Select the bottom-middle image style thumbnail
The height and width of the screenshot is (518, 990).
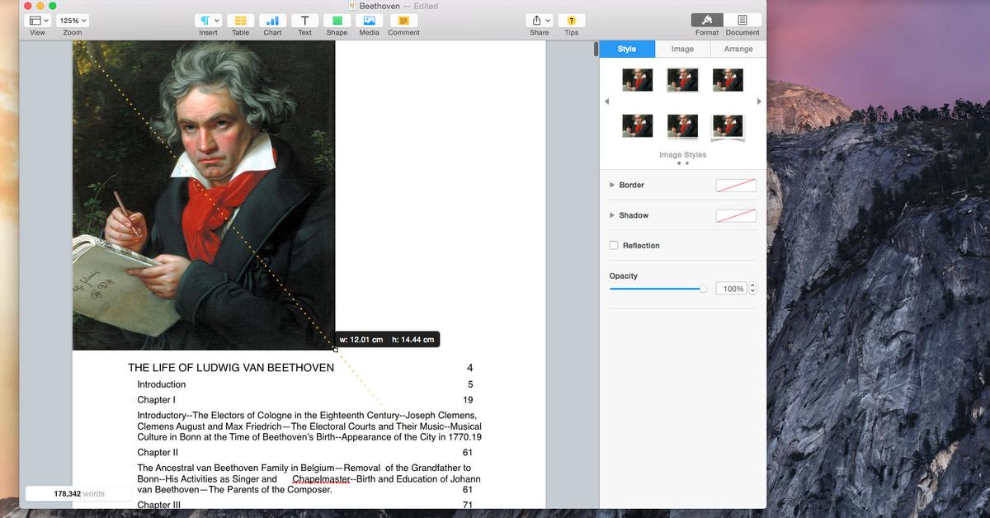682,126
